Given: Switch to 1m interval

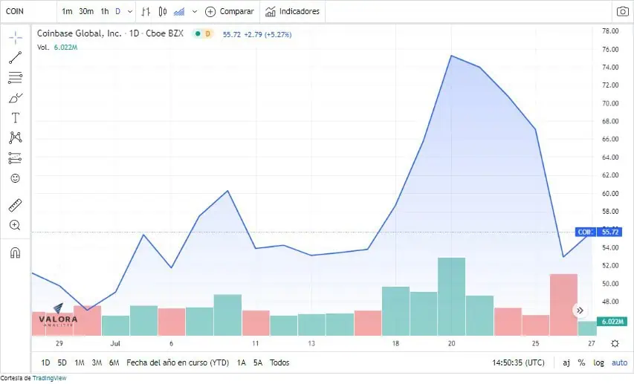Looking at the screenshot, I should (x=67, y=11).
